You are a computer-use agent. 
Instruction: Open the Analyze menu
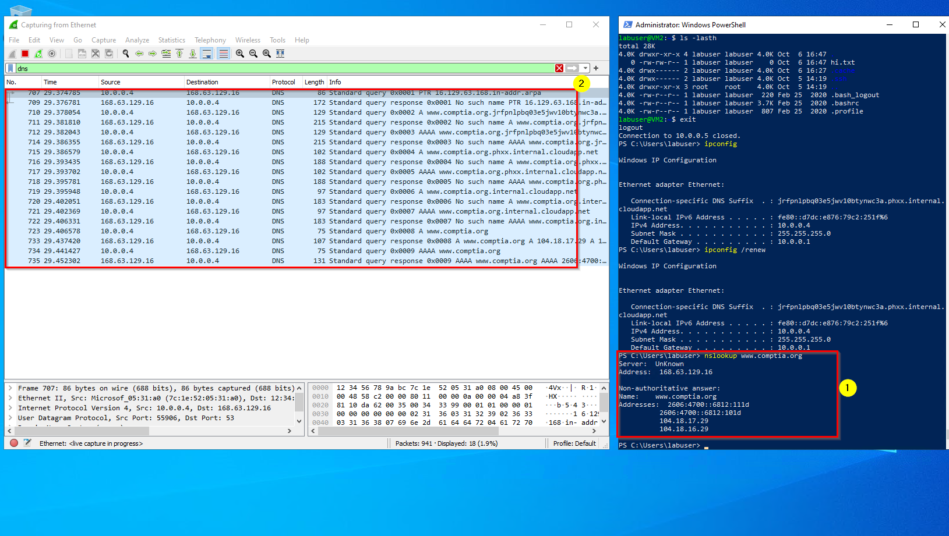[x=137, y=40]
